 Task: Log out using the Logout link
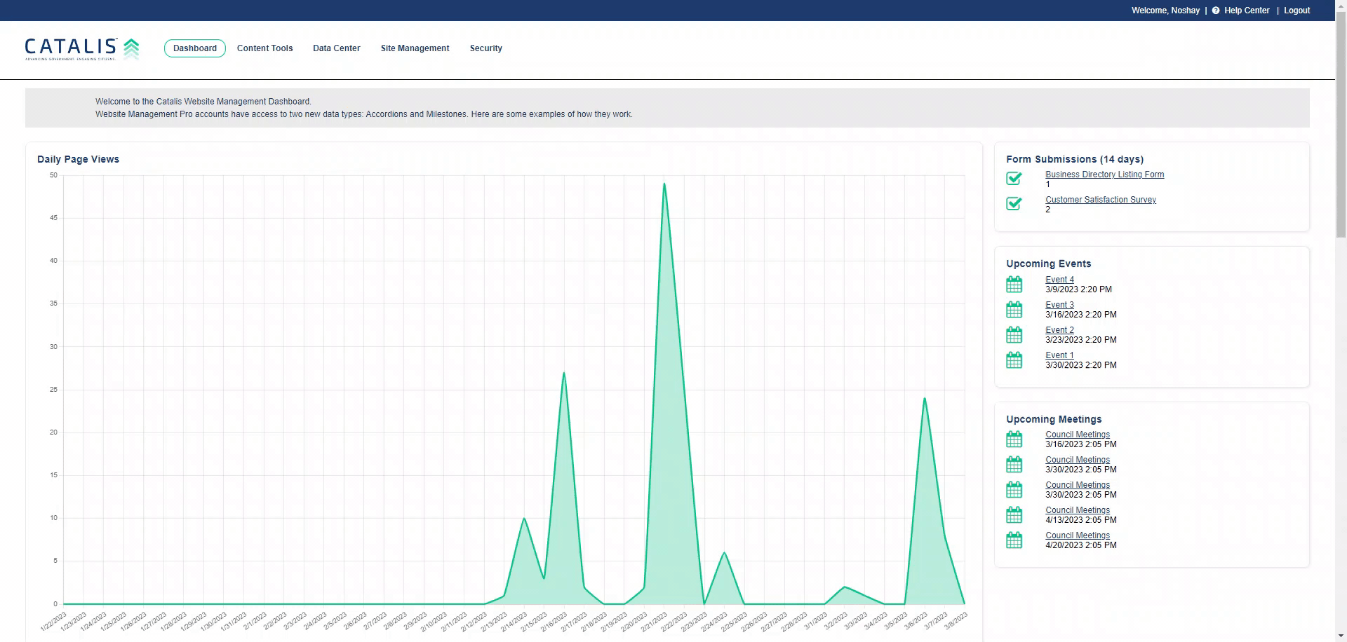(1296, 11)
